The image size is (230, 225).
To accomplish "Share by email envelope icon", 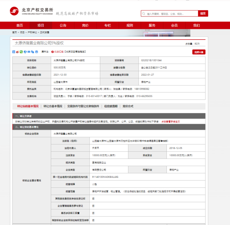I will [x=29, y=52].
